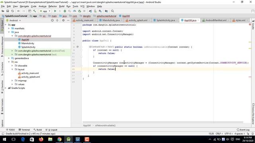Open the VCS menu

coord(82,6)
